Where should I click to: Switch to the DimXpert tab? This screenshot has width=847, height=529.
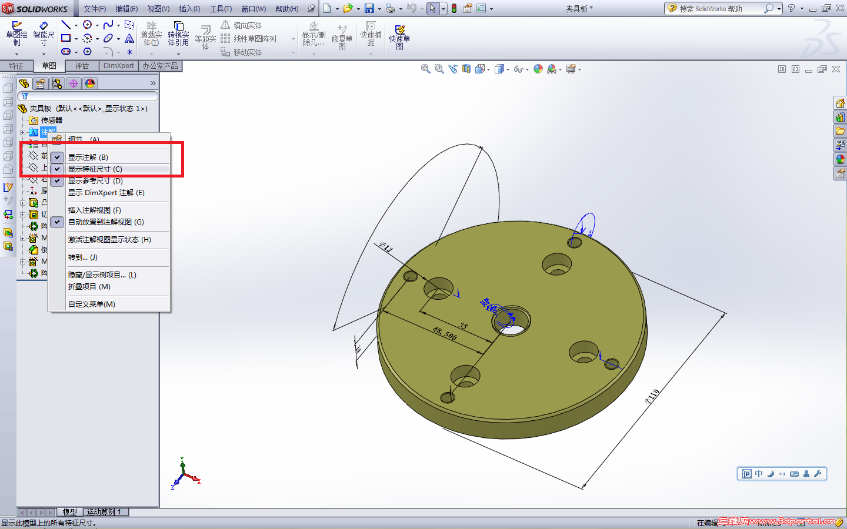[x=119, y=66]
